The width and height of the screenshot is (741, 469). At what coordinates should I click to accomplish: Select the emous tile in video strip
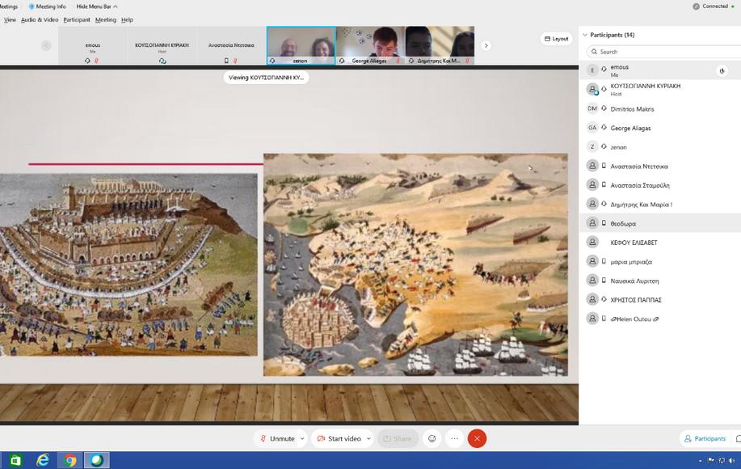tap(93, 45)
